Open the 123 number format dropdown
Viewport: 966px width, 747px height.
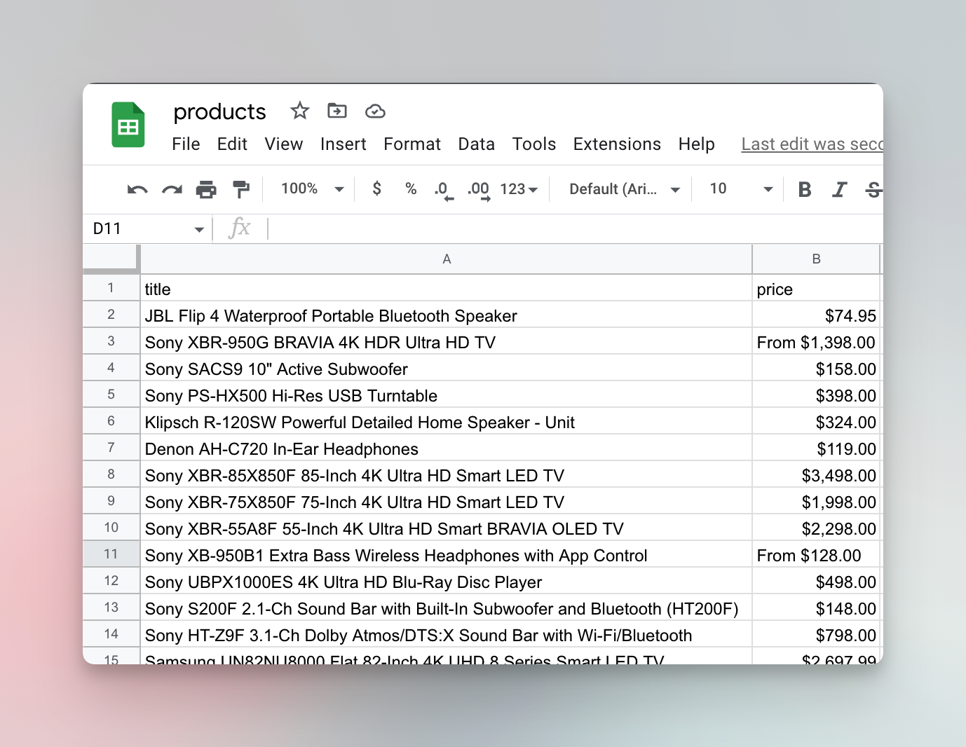click(519, 189)
